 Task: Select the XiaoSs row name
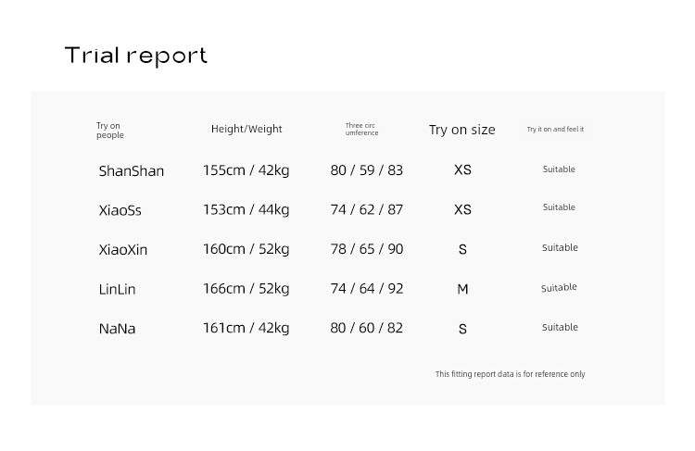click(x=120, y=210)
